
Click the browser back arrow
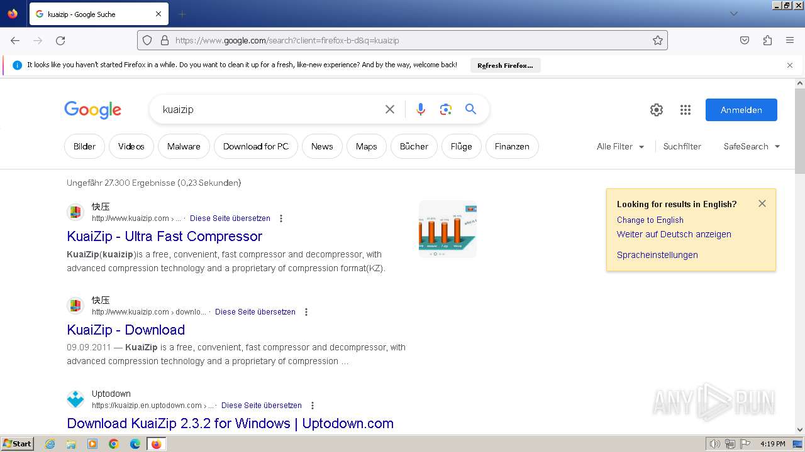coord(15,40)
